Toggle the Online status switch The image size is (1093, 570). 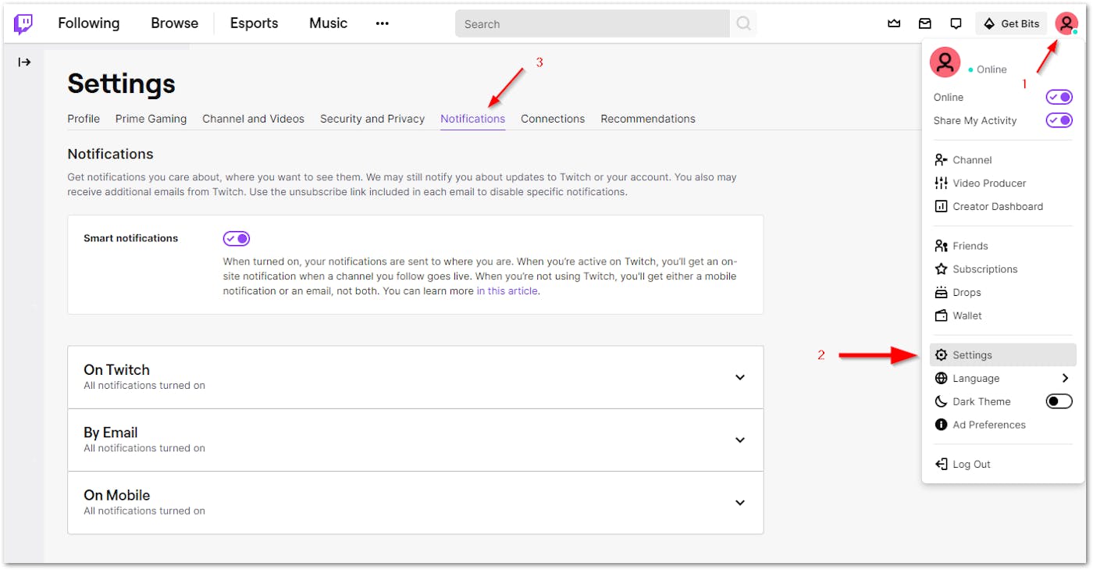click(1059, 97)
